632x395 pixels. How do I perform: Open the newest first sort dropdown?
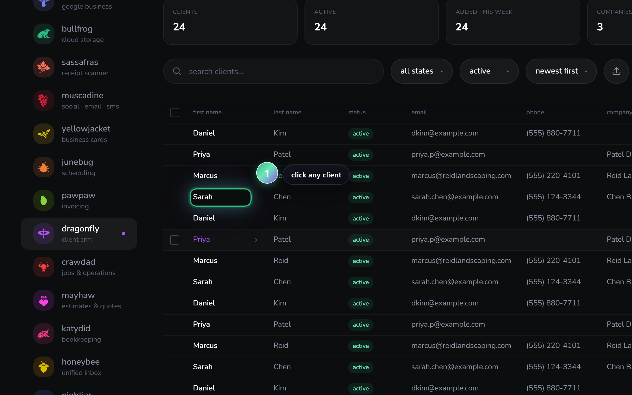tap(561, 71)
